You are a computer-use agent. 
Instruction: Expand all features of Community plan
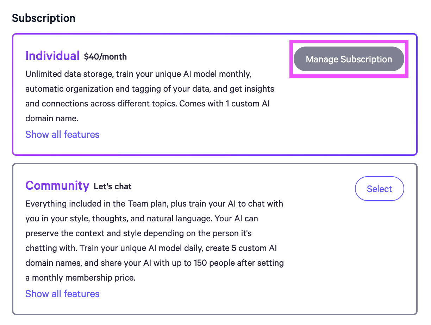tap(62, 294)
